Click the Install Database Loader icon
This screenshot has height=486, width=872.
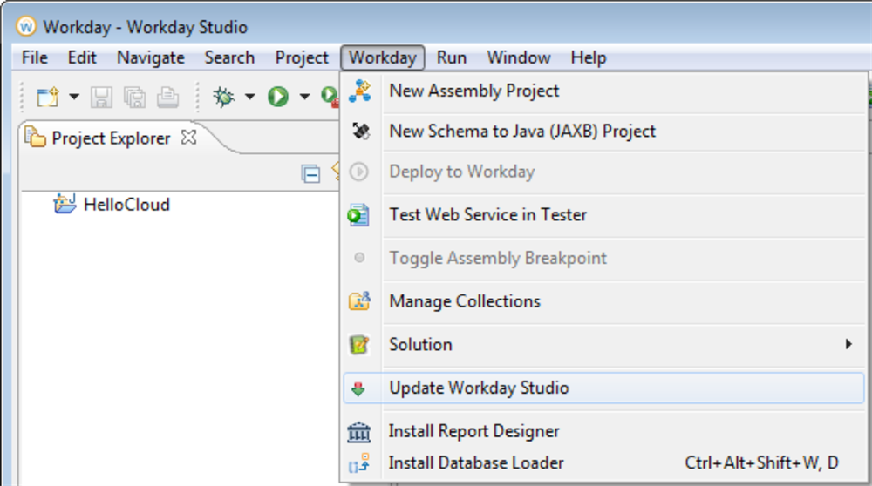click(x=359, y=463)
